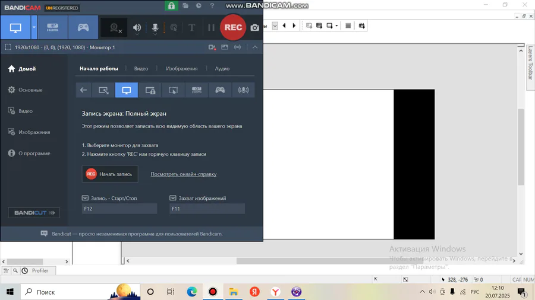The width and height of the screenshot is (535, 300).
Task: Click the audio broadcast status icon
Action: 237,47
